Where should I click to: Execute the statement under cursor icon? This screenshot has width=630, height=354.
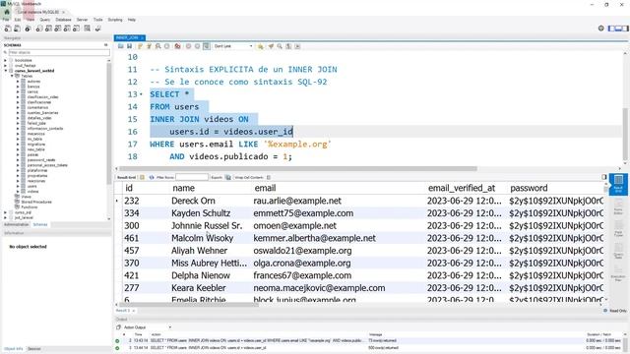tap(149, 46)
